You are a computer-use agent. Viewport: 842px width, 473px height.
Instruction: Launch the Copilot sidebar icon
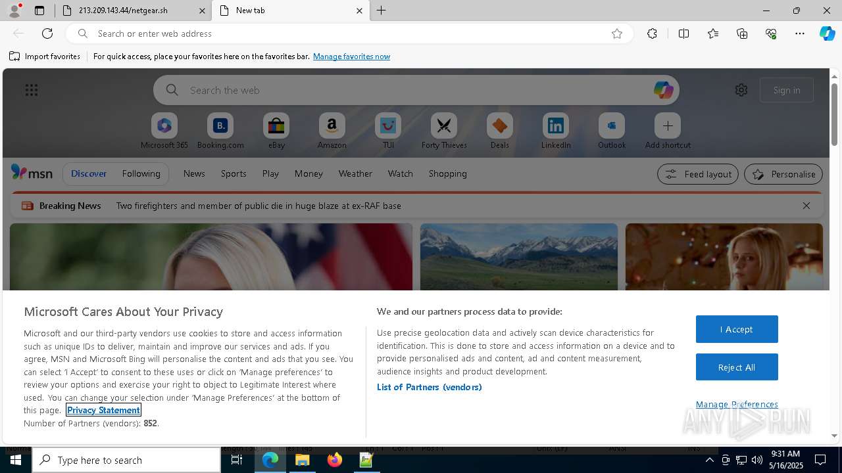(827, 34)
